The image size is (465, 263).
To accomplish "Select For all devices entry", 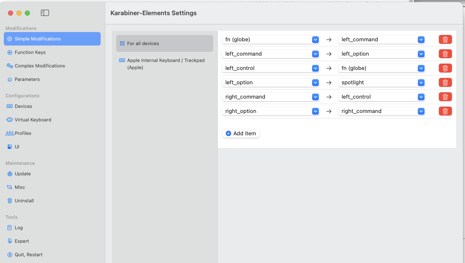I will pyautogui.click(x=165, y=43).
